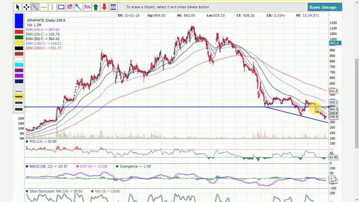Click the Vl: 15,54,571 volume readout

[307, 15]
